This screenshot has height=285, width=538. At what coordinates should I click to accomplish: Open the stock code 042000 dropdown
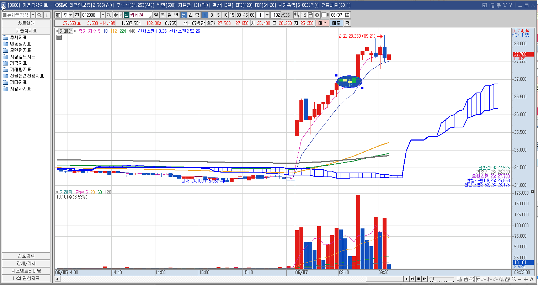(103, 15)
